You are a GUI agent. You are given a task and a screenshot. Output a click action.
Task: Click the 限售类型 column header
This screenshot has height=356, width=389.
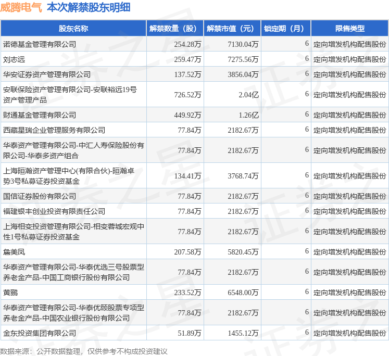point(350,29)
